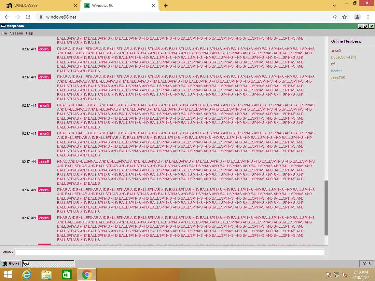The height and width of the screenshot is (281, 375).
Task: Select DudeBot v4 [#] in members list
Action: (343, 57)
